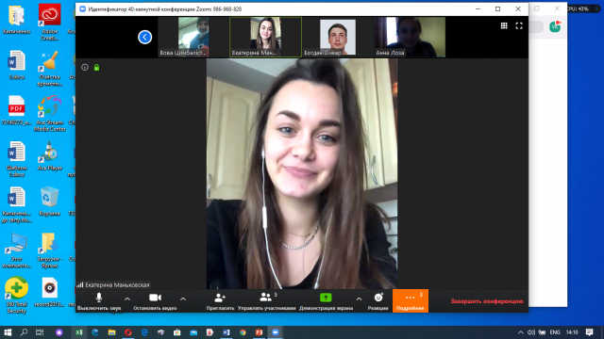Mute microphone with Выключить звук button
Screen dimensions: 604x339
[99, 301]
